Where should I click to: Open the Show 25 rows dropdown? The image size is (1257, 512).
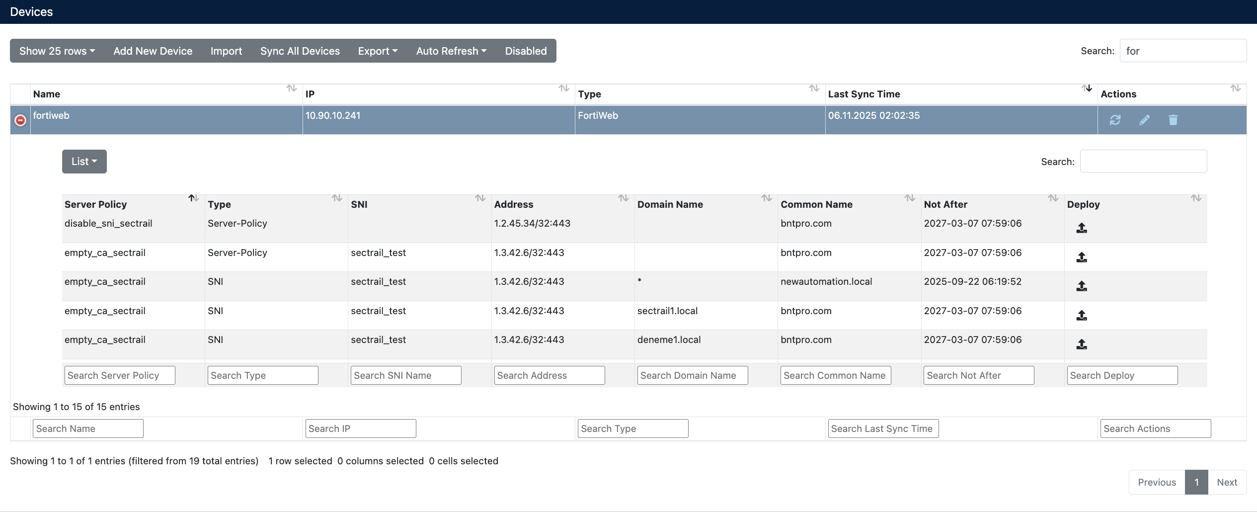(x=56, y=51)
